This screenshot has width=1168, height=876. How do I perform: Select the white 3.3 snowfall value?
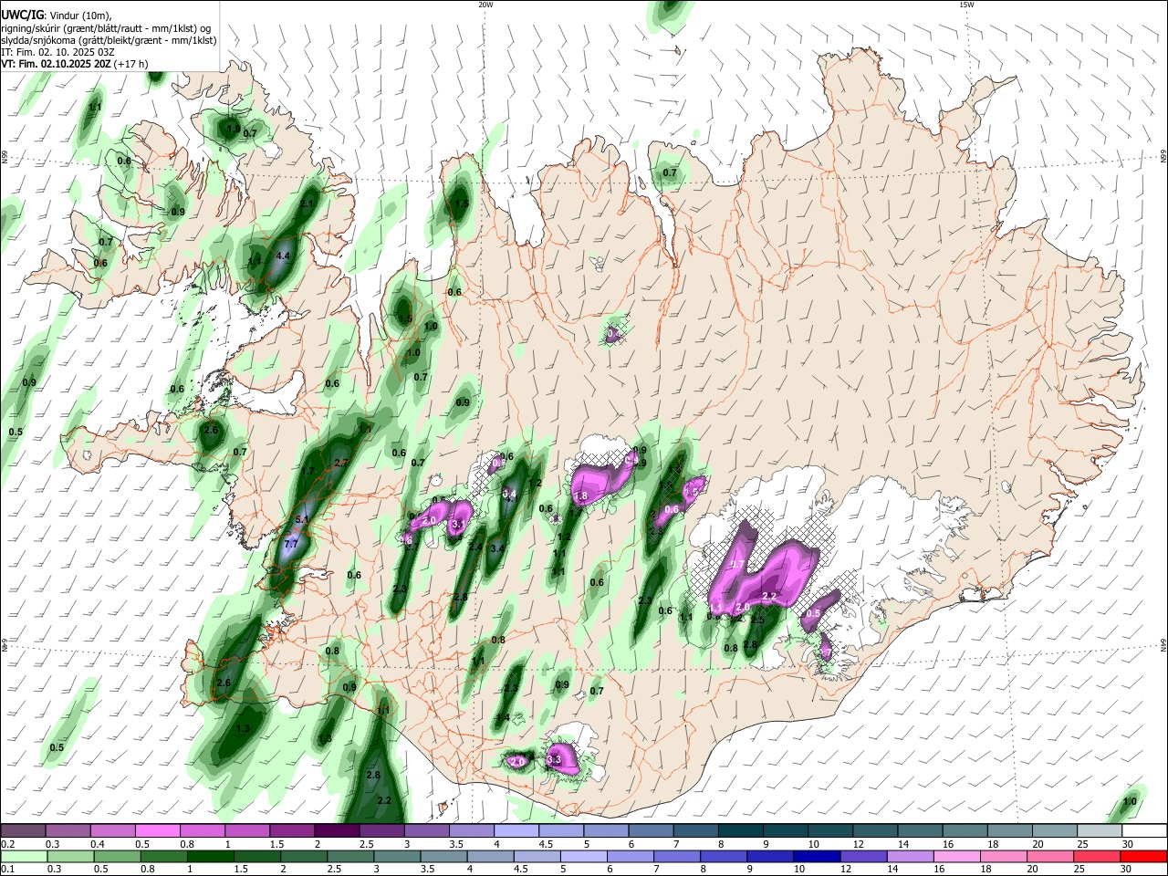[554, 759]
